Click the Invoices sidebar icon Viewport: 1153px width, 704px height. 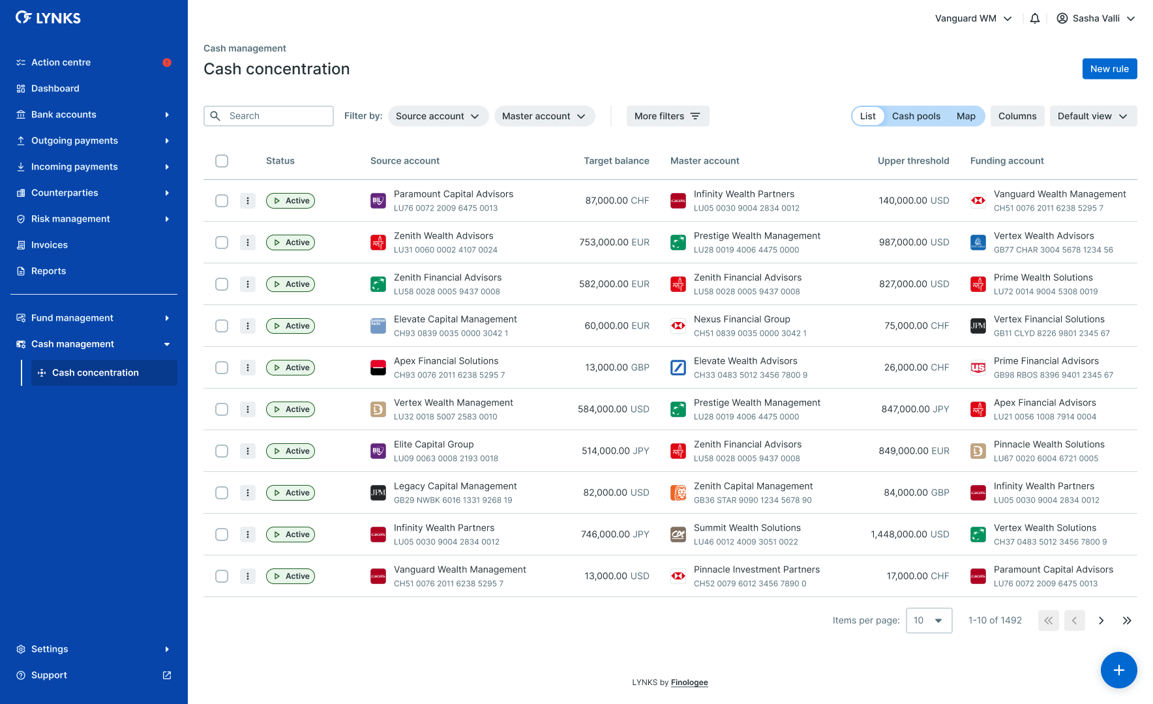coord(21,245)
